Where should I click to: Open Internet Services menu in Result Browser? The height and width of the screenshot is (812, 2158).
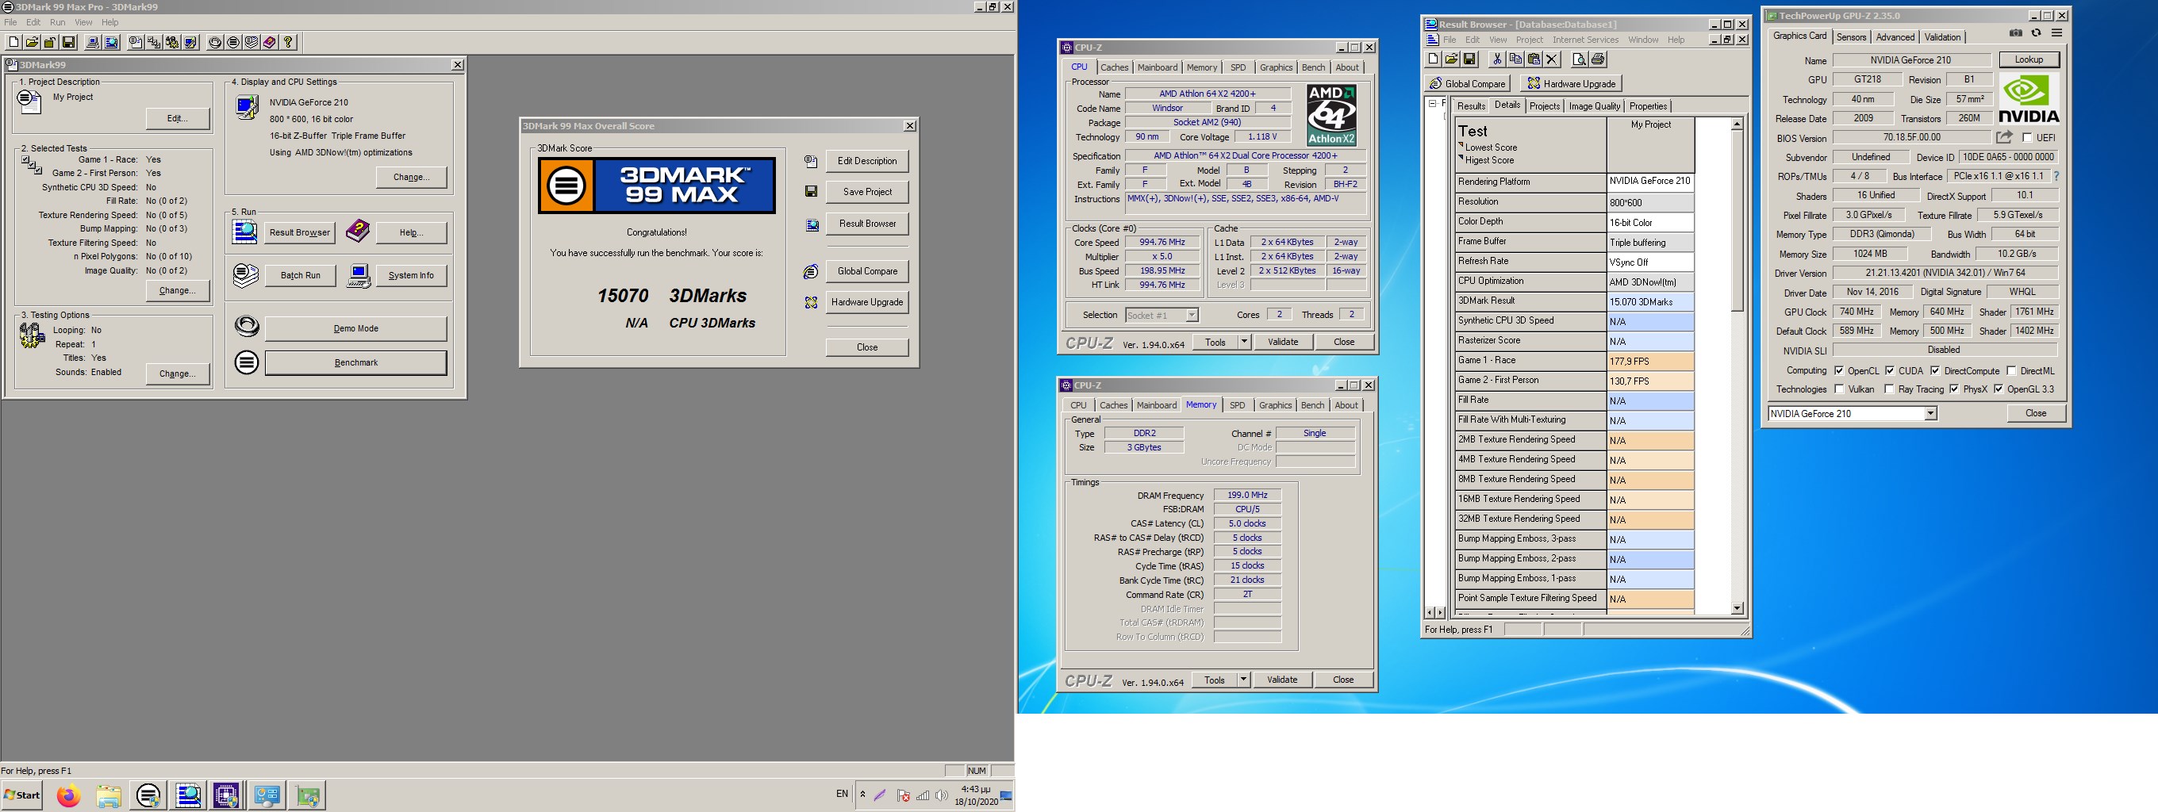tap(1585, 40)
